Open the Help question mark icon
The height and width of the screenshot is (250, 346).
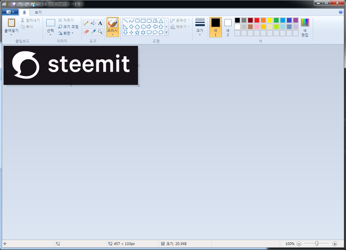(341, 12)
